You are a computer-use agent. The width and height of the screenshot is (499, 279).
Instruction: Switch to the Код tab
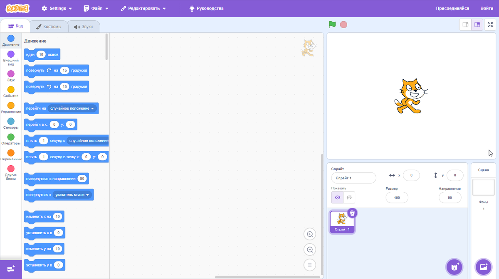(x=16, y=26)
